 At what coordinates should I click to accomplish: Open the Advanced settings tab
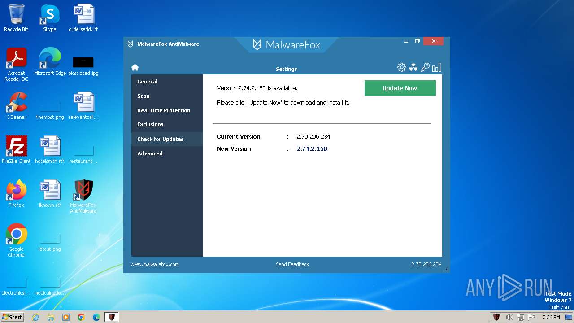point(167,153)
